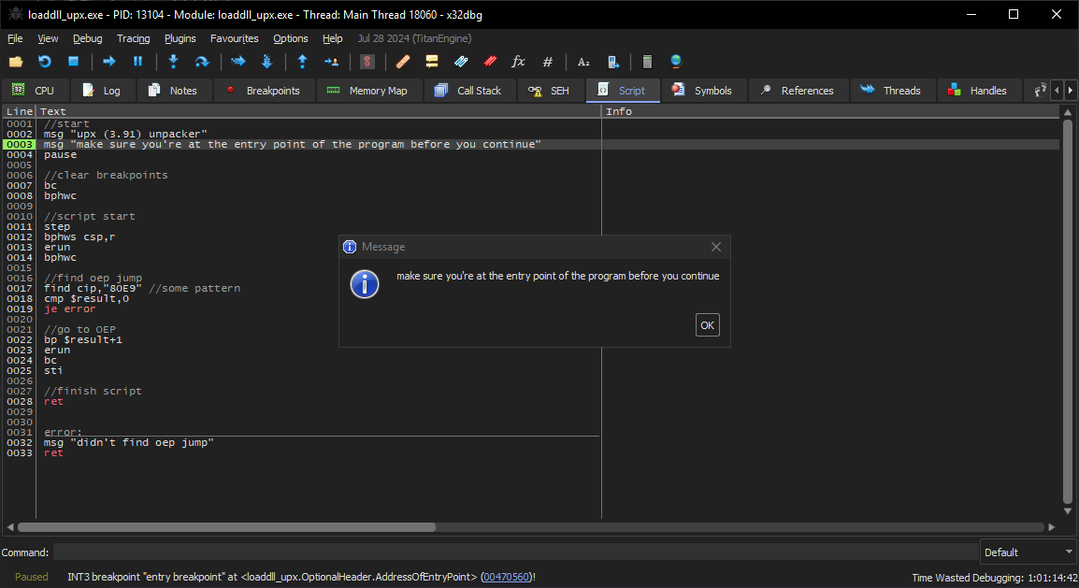
Task: Switch to the Breakpoints tab
Action: click(264, 91)
